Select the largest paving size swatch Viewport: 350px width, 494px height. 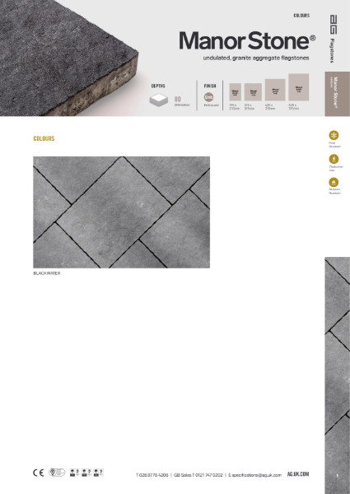point(299,87)
